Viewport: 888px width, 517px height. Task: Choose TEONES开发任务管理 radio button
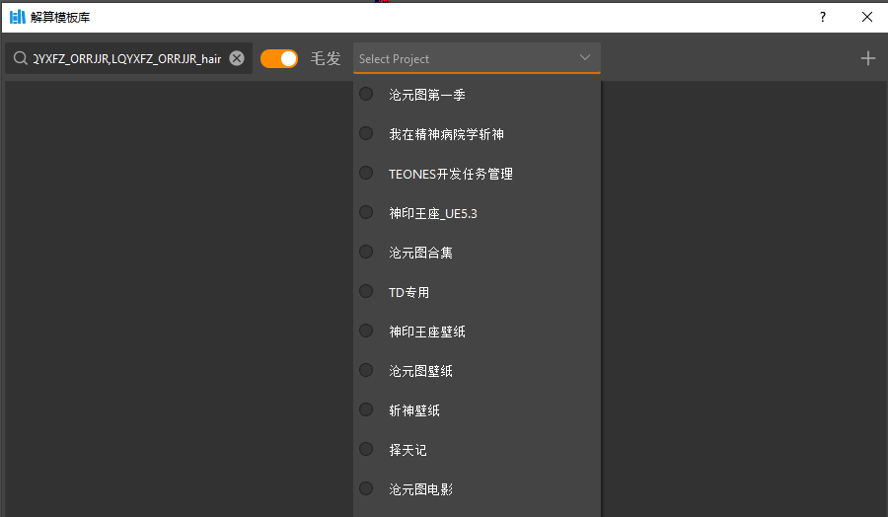[x=366, y=173]
